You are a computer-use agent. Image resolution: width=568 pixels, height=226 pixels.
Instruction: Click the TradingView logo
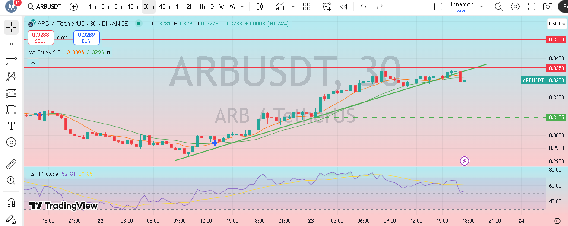[63, 206]
